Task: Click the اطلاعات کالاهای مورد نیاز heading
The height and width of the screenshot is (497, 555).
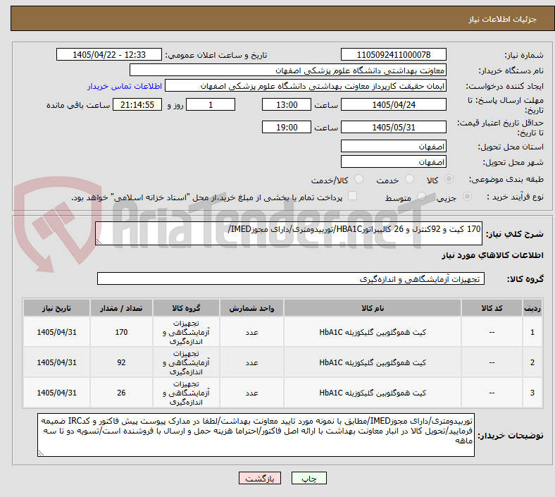Action: click(x=492, y=255)
